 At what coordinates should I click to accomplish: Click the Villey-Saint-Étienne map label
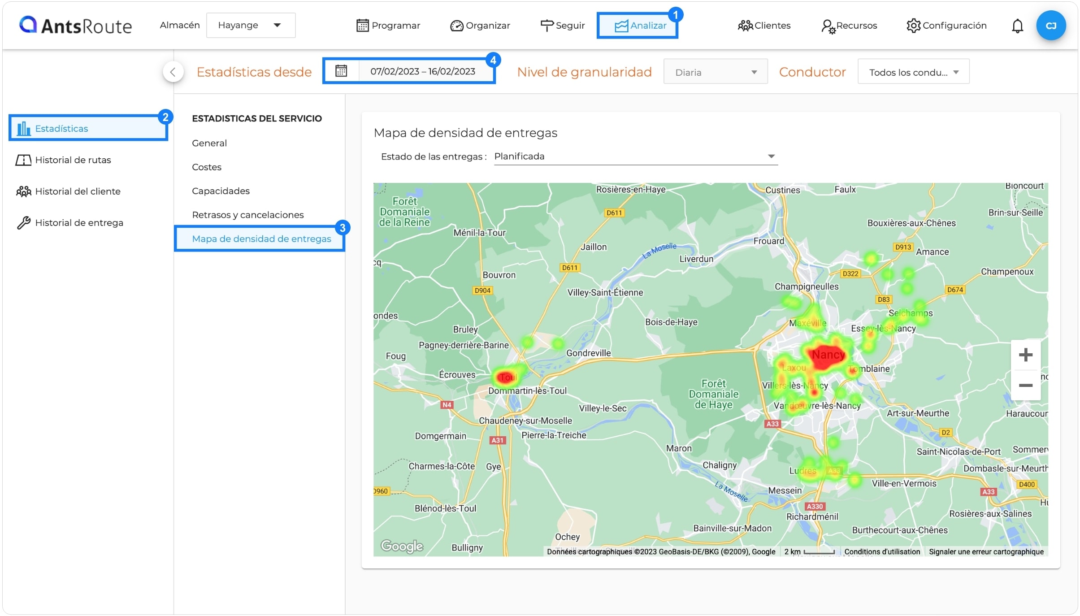click(605, 292)
